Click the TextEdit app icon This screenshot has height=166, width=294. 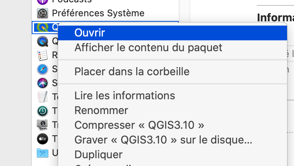coord(42,97)
